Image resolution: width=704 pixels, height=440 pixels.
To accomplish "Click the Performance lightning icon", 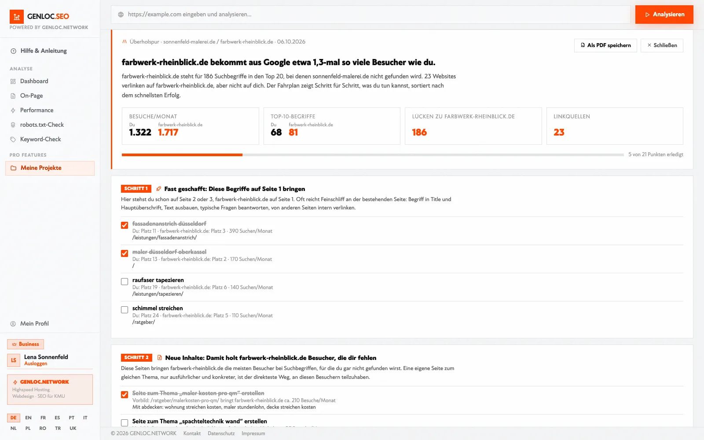I will [x=13, y=110].
